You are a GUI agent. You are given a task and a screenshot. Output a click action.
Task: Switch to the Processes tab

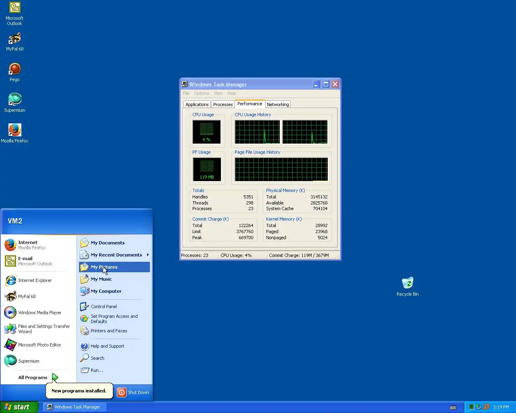(x=223, y=104)
